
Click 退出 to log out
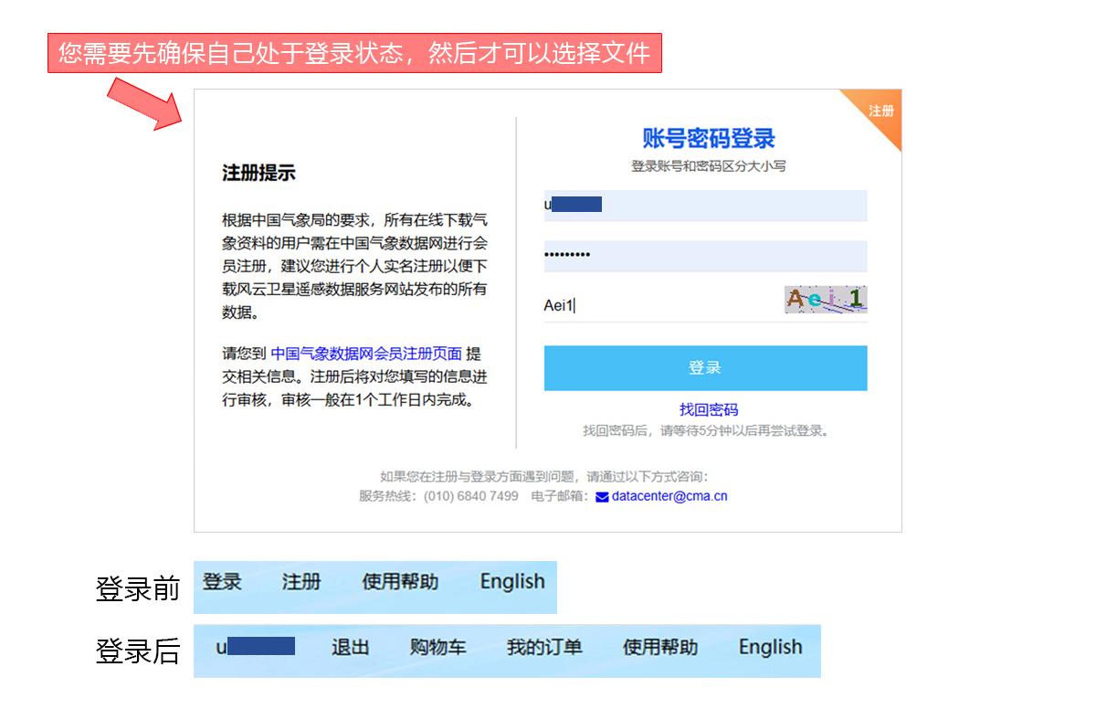point(350,648)
